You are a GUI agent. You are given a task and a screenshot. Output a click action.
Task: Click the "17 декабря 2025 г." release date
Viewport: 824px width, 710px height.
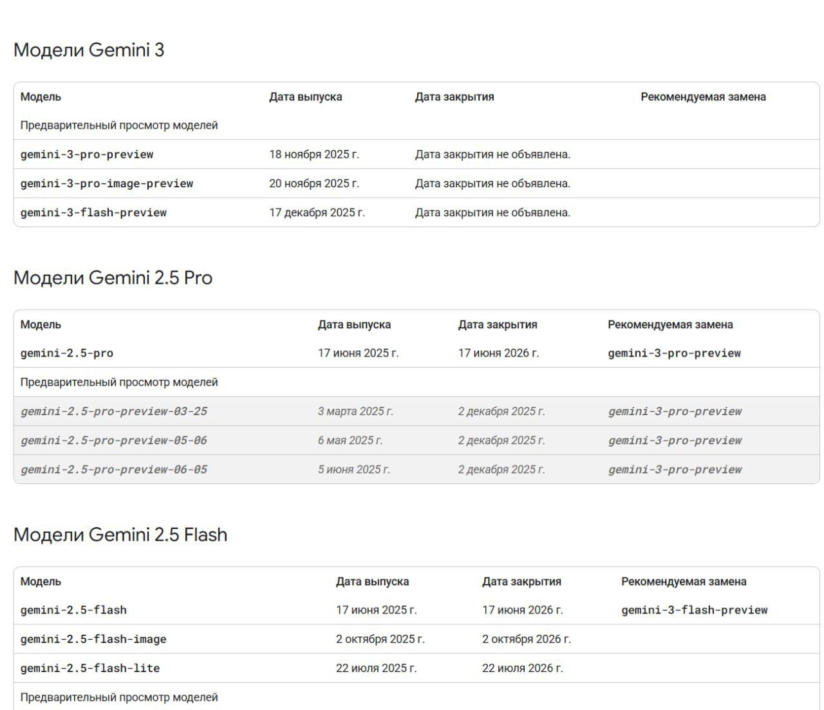pos(317,212)
